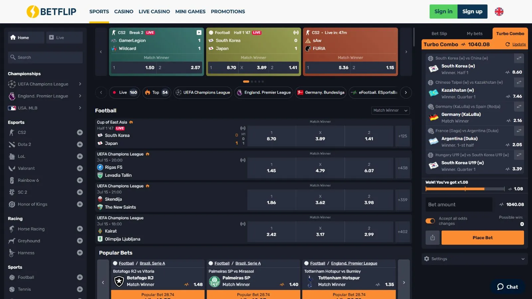Click the share bet slip icon
The image size is (532, 299).
pyautogui.click(x=433, y=238)
